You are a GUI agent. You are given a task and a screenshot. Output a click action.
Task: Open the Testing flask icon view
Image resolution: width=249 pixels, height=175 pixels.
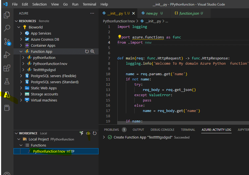tap(7, 81)
